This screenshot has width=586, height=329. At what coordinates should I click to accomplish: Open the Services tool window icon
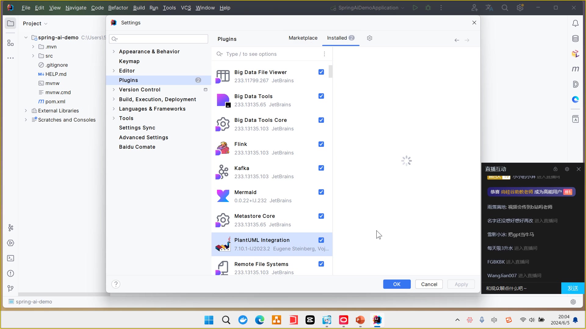coord(10,243)
